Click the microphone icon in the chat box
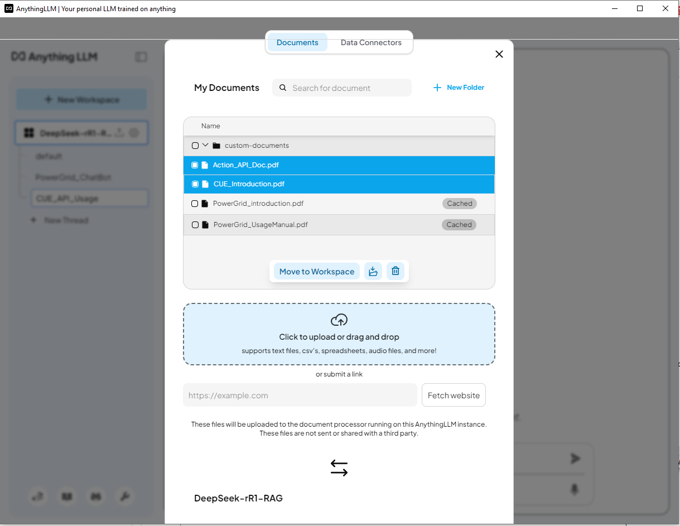 (x=575, y=490)
